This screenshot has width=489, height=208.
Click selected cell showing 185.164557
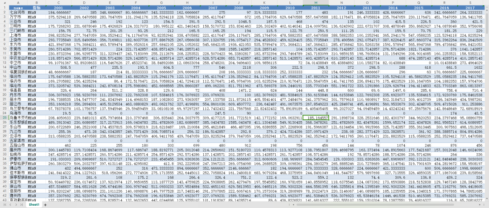click(x=316, y=118)
